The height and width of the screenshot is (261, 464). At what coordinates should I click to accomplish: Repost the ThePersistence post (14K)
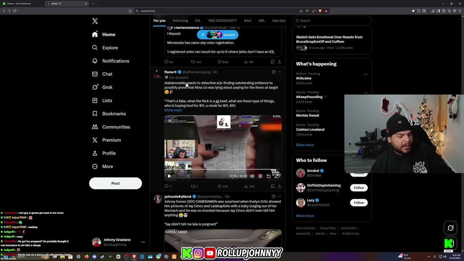(196, 62)
